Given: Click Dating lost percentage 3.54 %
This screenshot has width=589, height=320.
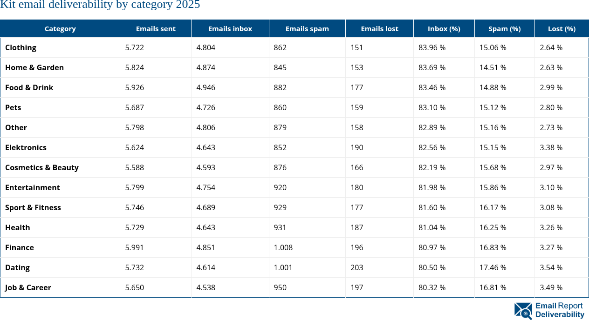Looking at the screenshot, I should [551, 267].
